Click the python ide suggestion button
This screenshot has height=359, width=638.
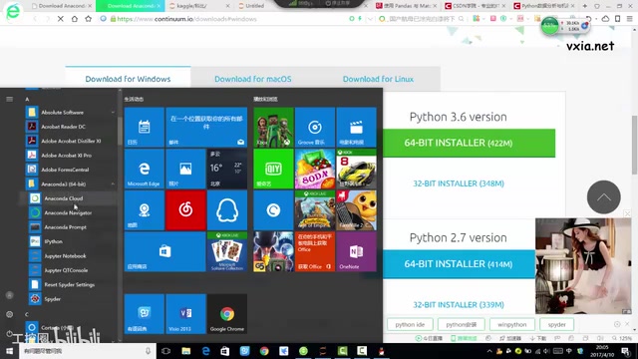(x=410, y=324)
